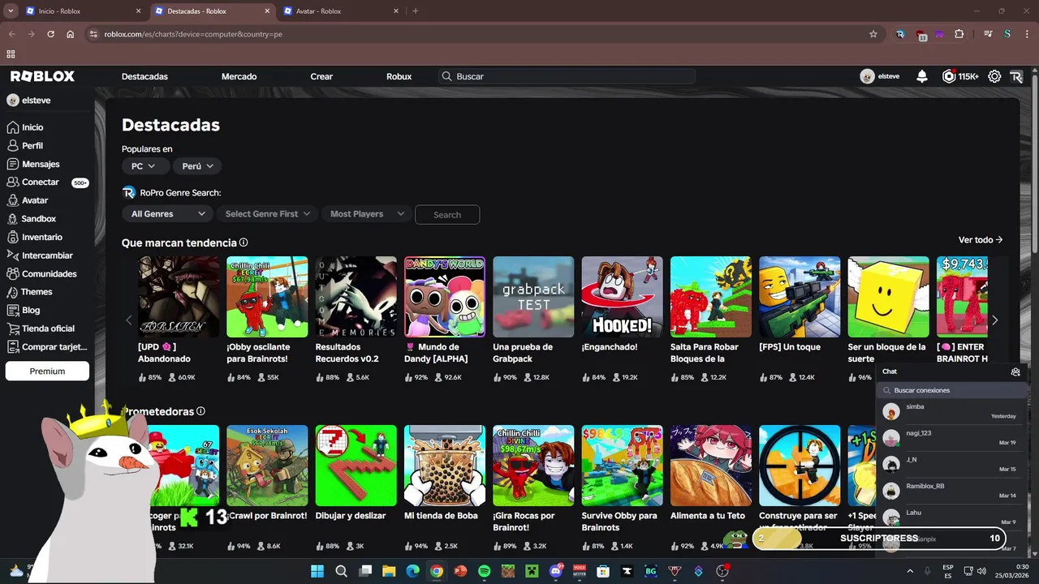Open the chat connections icon

pyautogui.click(x=1015, y=371)
